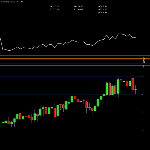This screenshot has height=150, width=150.
Task: Select the open value 'O: 27.27'
Action: [55, 7]
